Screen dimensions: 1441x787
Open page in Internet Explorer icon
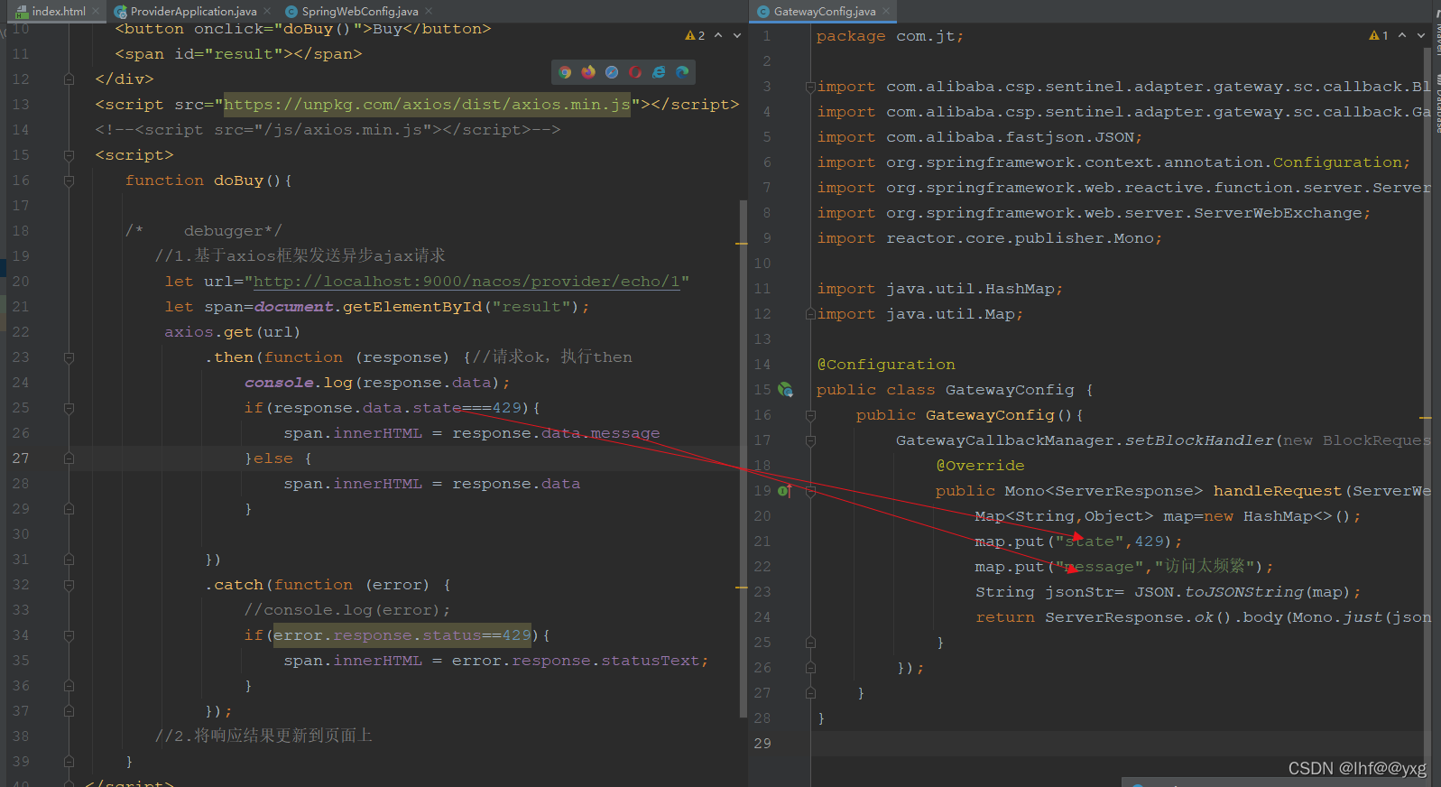click(x=659, y=72)
